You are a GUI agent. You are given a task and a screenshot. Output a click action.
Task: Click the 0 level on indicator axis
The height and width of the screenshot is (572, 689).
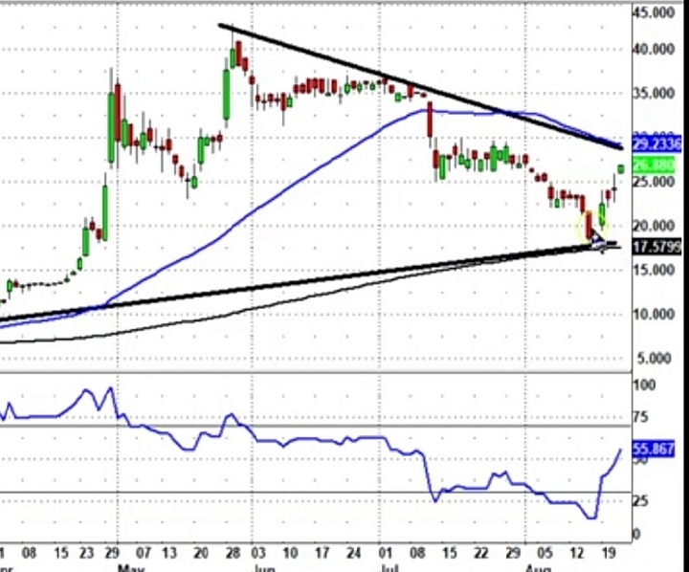636,534
